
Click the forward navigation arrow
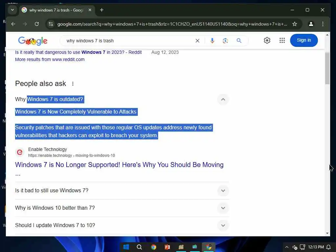pos(25,24)
